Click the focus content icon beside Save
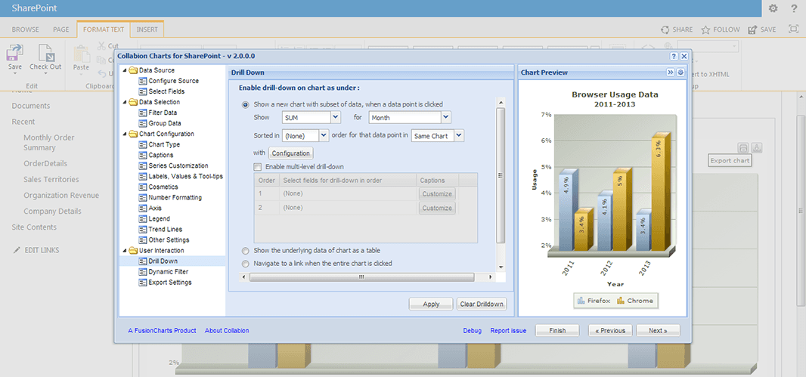This screenshot has height=377, width=806. click(x=792, y=29)
